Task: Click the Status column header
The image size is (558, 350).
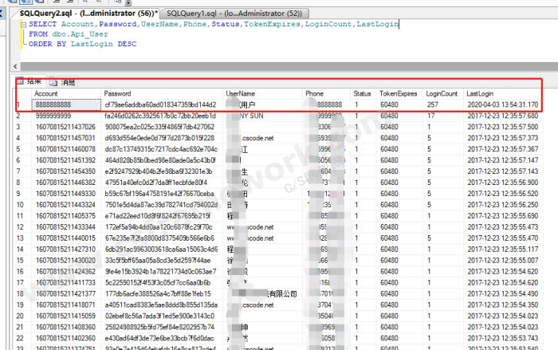Action: coord(362,93)
